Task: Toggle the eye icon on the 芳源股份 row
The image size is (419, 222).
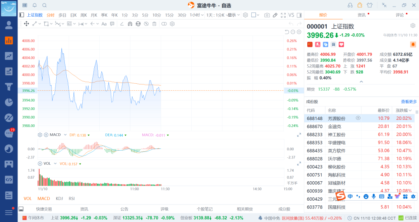Action: (x=358, y=118)
